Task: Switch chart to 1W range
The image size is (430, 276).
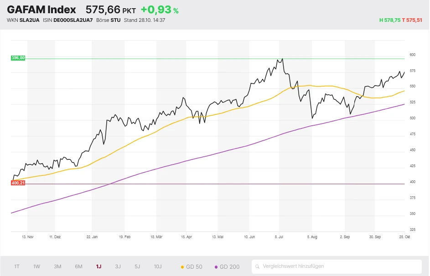Action: pyautogui.click(x=37, y=266)
